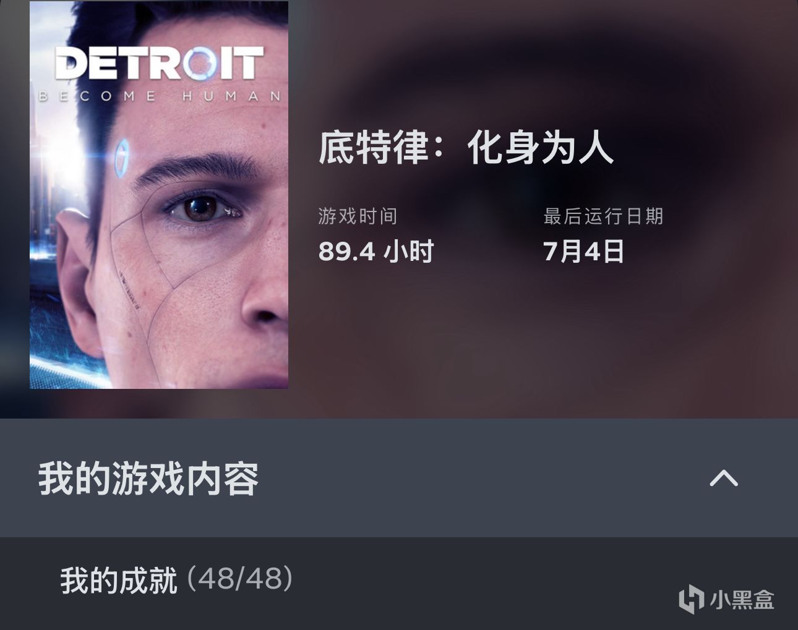Viewport: 798px width, 630px height.
Task: Click the 最后运行日期 label
Action: (x=603, y=216)
